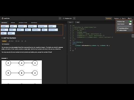Click the thumbs up like icon
This screenshot has width=134, height=100.
(9, 41)
